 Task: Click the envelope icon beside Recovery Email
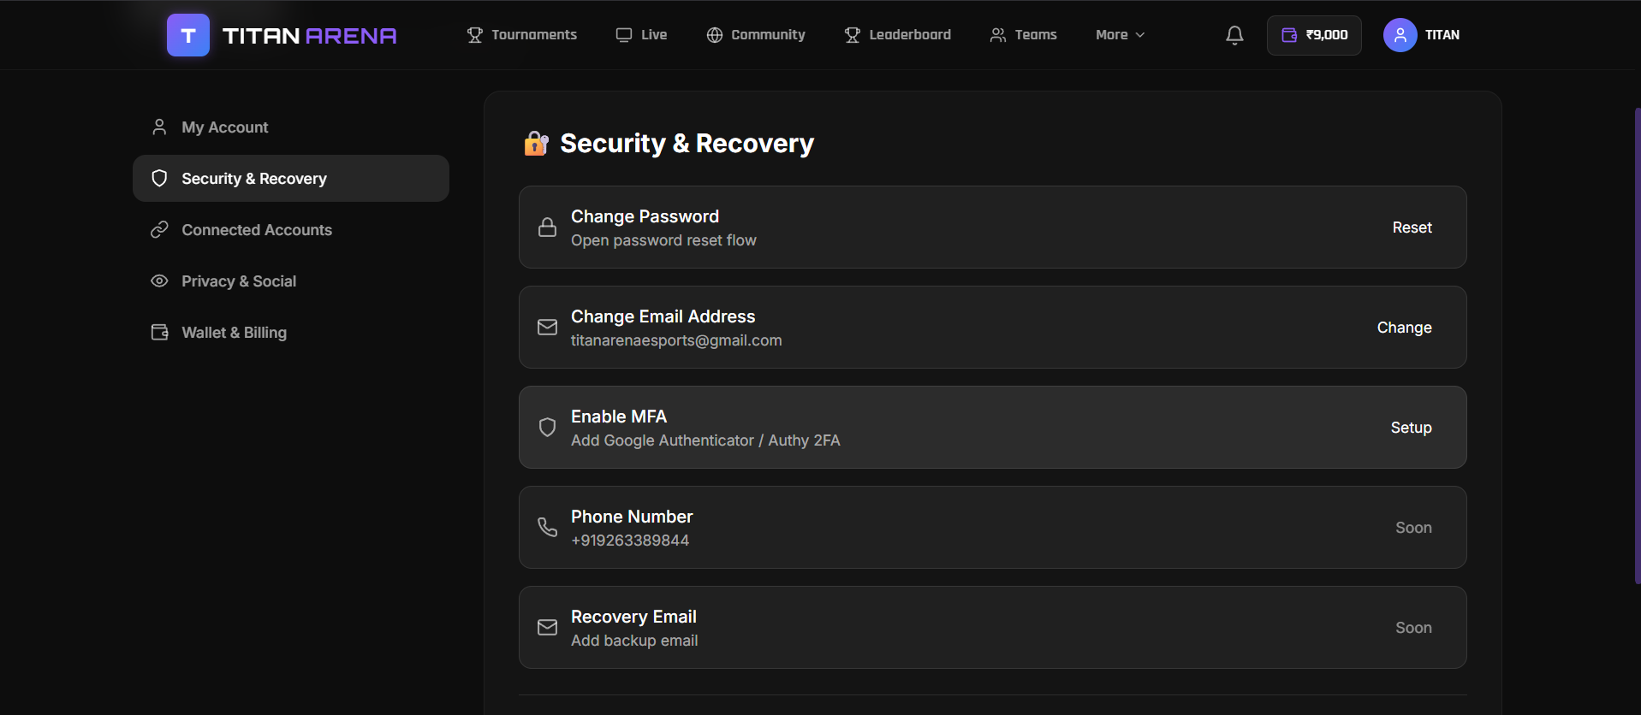pyautogui.click(x=547, y=628)
